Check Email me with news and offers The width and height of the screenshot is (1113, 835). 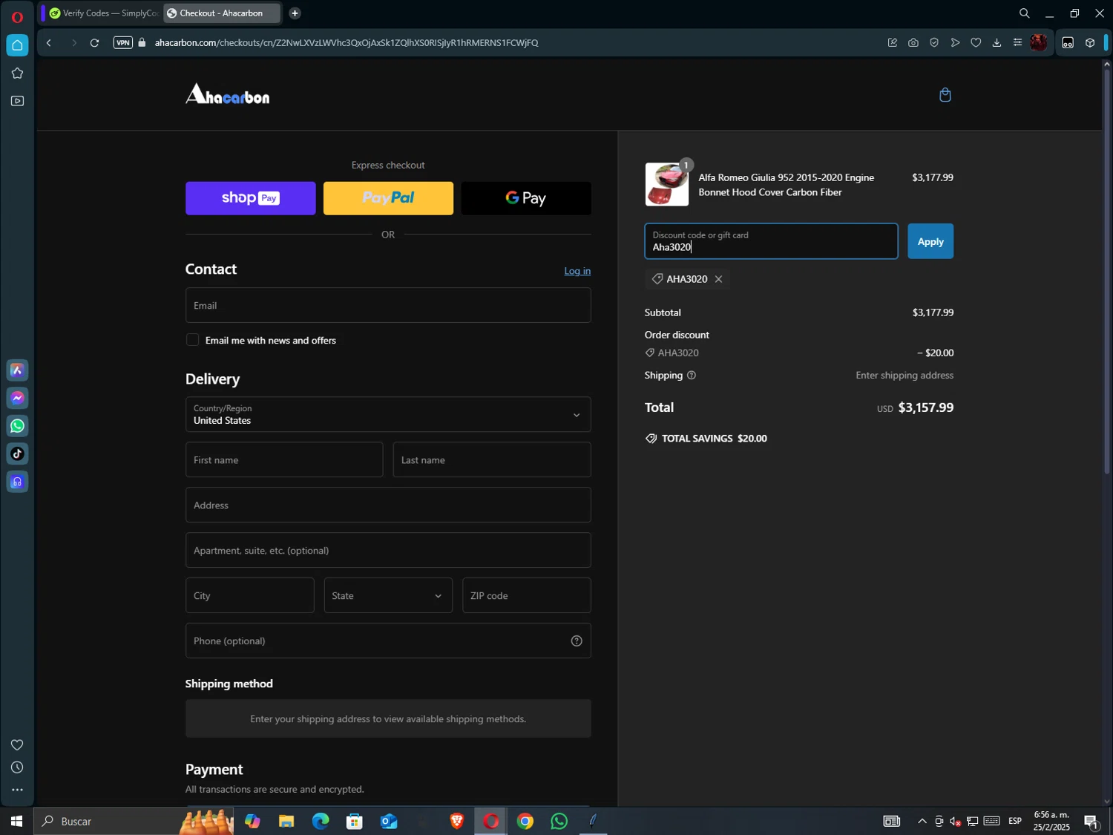(193, 341)
